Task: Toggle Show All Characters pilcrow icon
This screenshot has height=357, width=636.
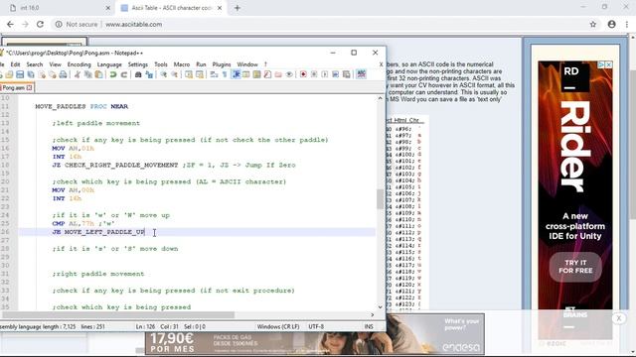Action: pos(225,74)
